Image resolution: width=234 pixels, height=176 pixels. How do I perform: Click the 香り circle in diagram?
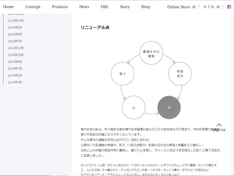click(x=123, y=74)
